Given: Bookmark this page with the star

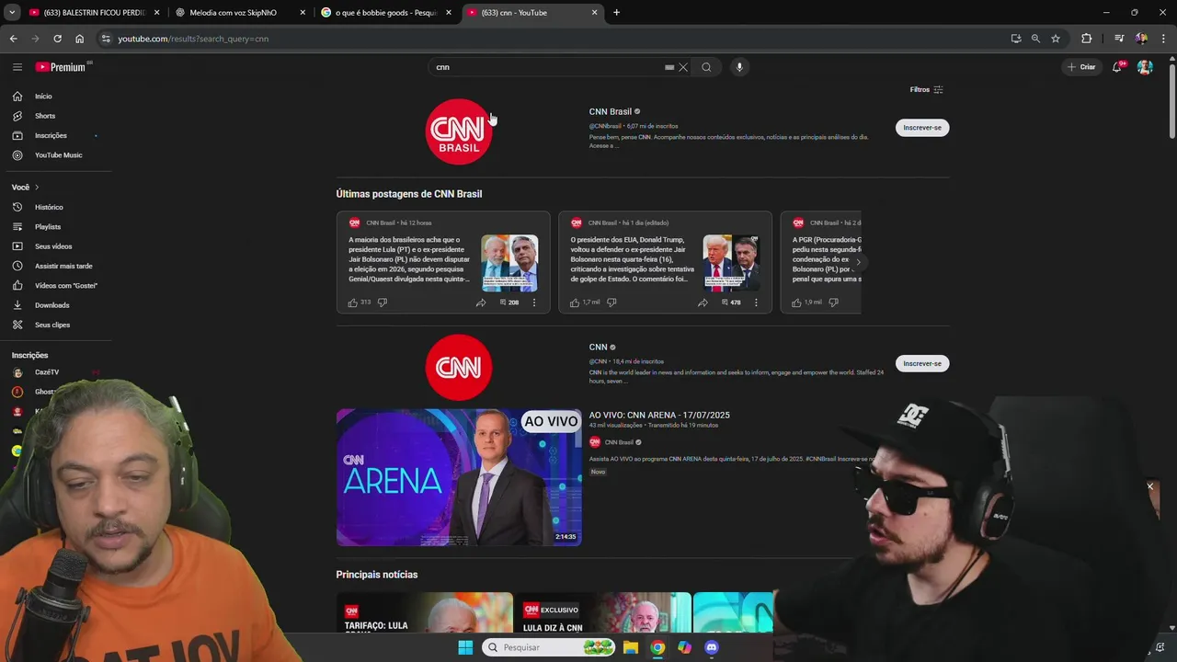Looking at the screenshot, I should point(1056,39).
